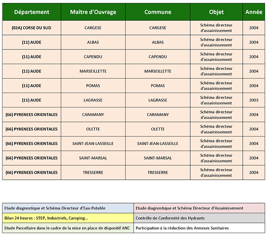Click Schéma directeur d'assainissement in POMAS row
Viewport: 268px width, 236px height.
coord(216,86)
